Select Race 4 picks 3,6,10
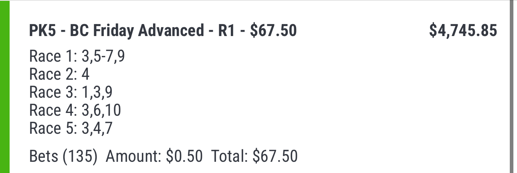The image size is (517, 173). (x=101, y=111)
